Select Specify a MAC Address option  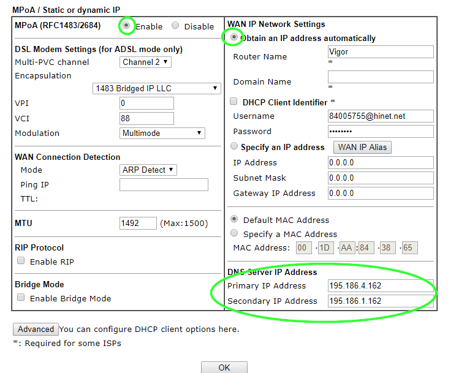[x=233, y=233]
